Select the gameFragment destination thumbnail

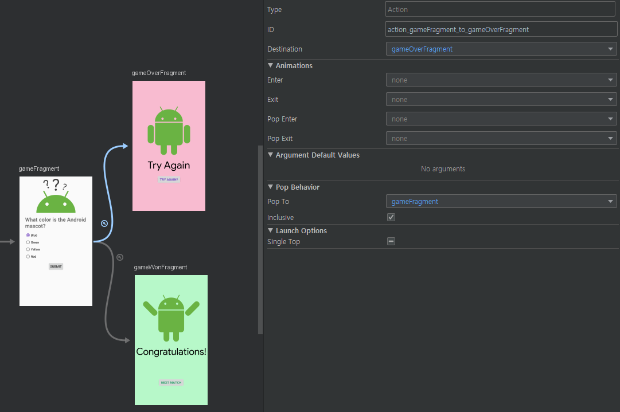click(56, 241)
